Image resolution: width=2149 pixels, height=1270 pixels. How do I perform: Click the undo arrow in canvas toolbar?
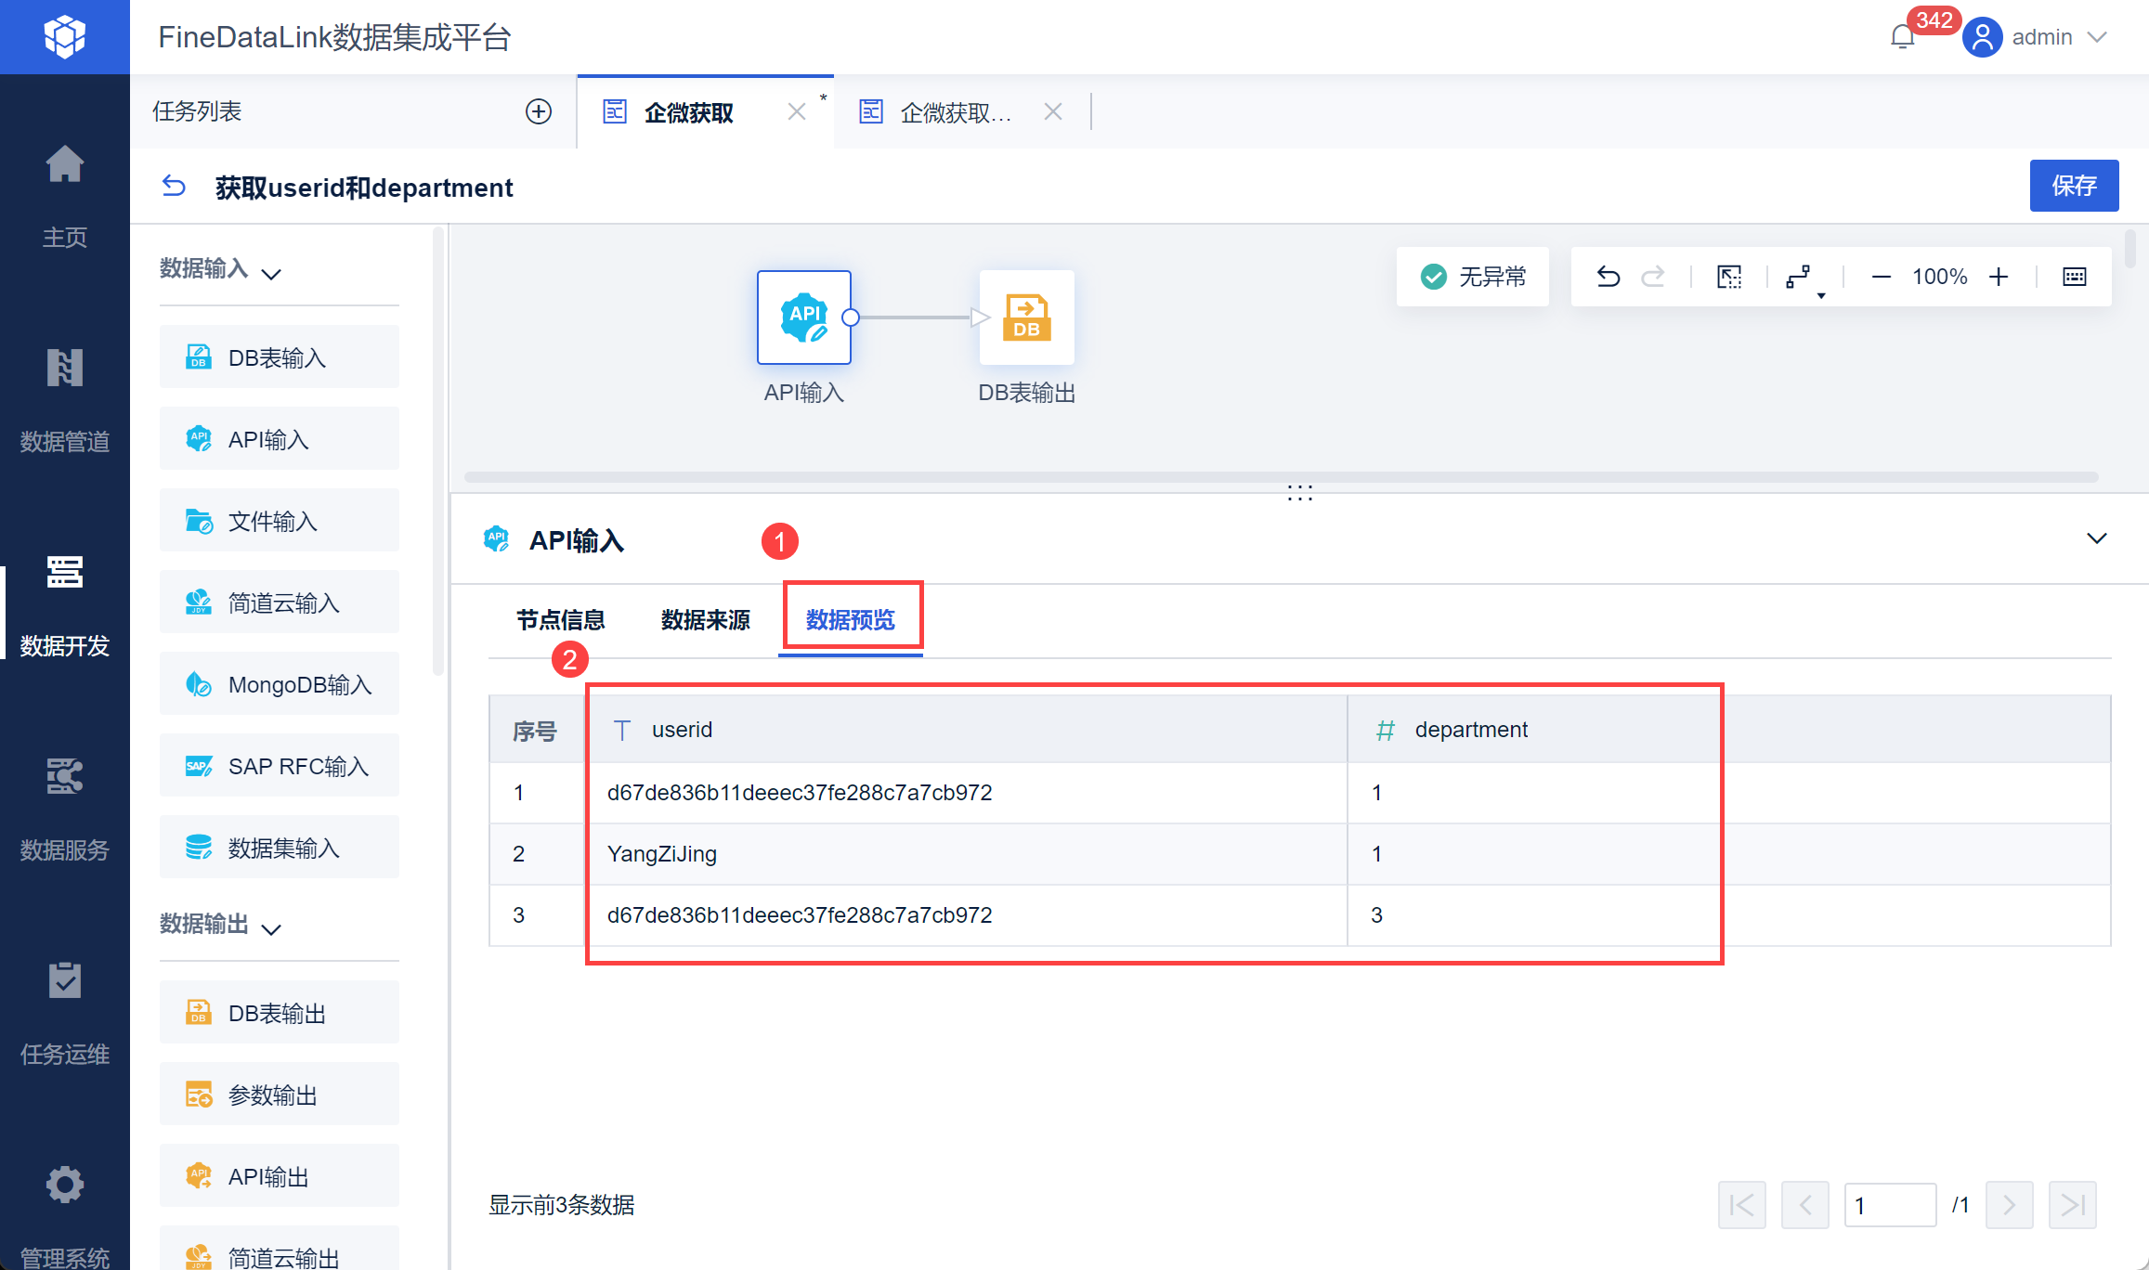(x=1608, y=277)
